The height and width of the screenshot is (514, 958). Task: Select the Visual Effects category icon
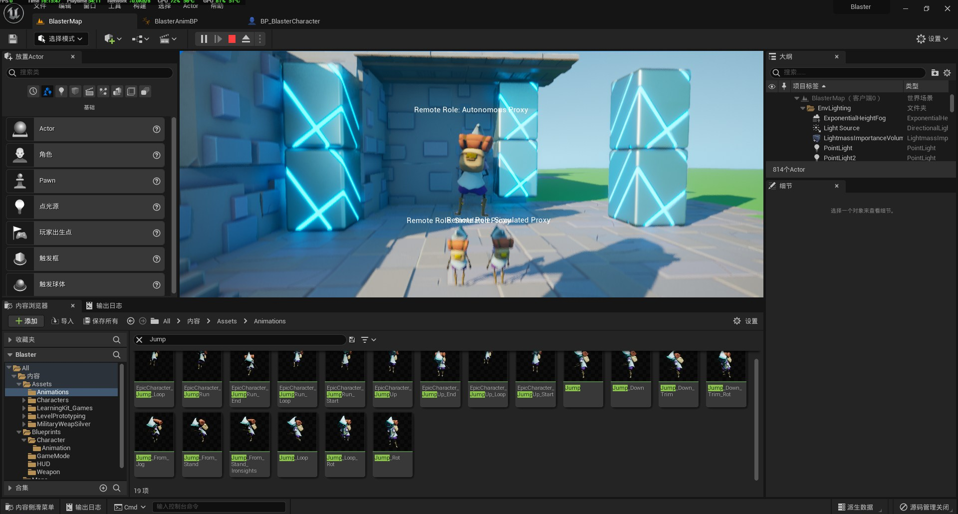(x=103, y=91)
